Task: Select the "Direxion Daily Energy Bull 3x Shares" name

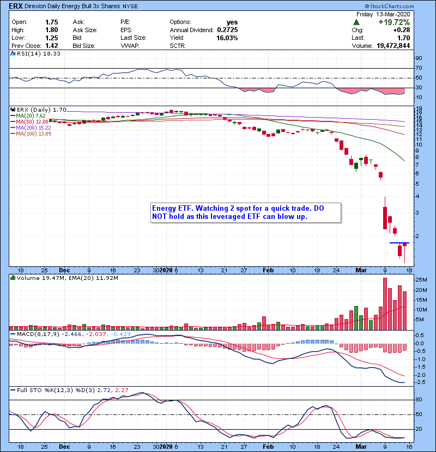Action: coord(72,6)
